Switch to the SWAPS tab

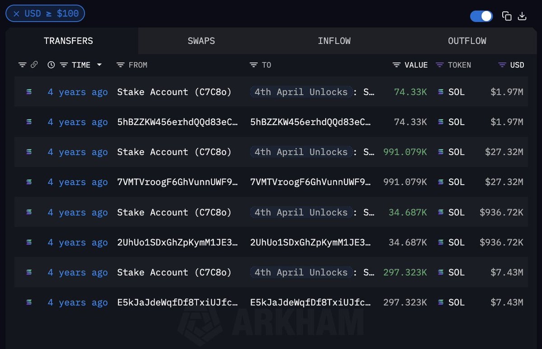[x=201, y=41]
